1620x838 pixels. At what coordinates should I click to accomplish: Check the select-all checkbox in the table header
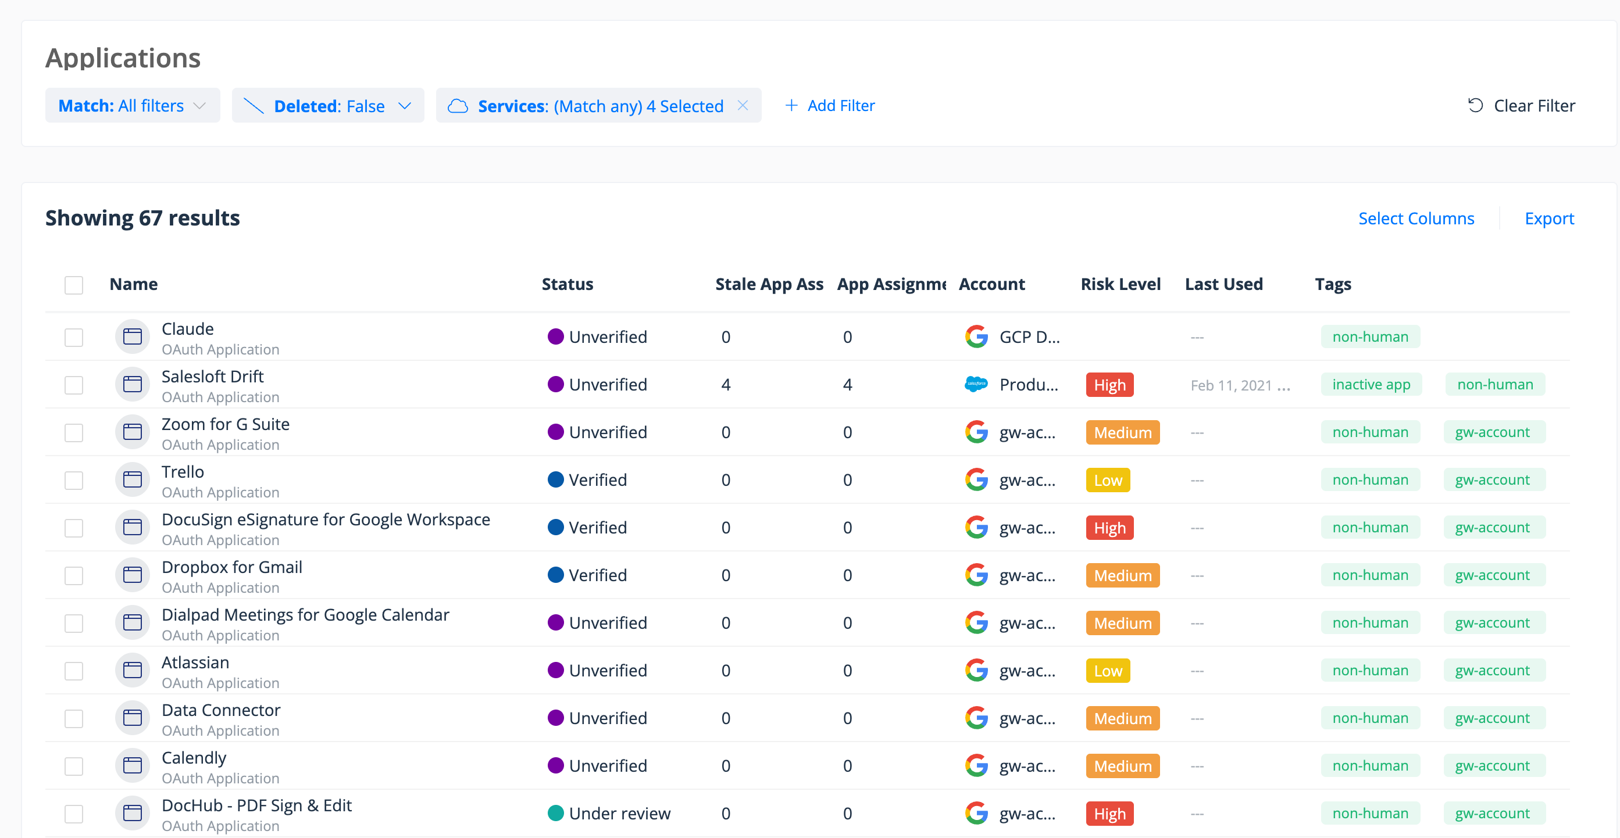tap(74, 285)
